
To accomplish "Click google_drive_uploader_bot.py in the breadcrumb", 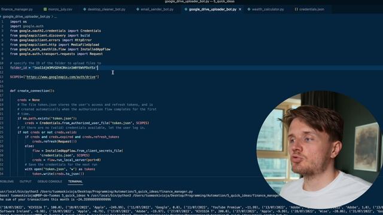I will click(26, 17).
